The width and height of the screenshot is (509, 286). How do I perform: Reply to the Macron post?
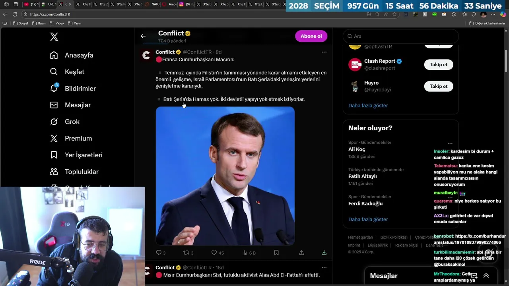pyautogui.click(x=160, y=253)
